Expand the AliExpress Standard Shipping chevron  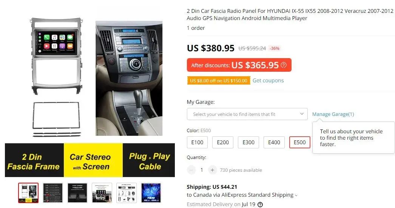pyautogui.click(x=296, y=196)
